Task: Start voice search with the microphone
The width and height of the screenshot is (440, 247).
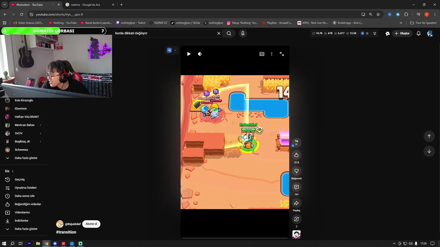Action: coord(243,33)
